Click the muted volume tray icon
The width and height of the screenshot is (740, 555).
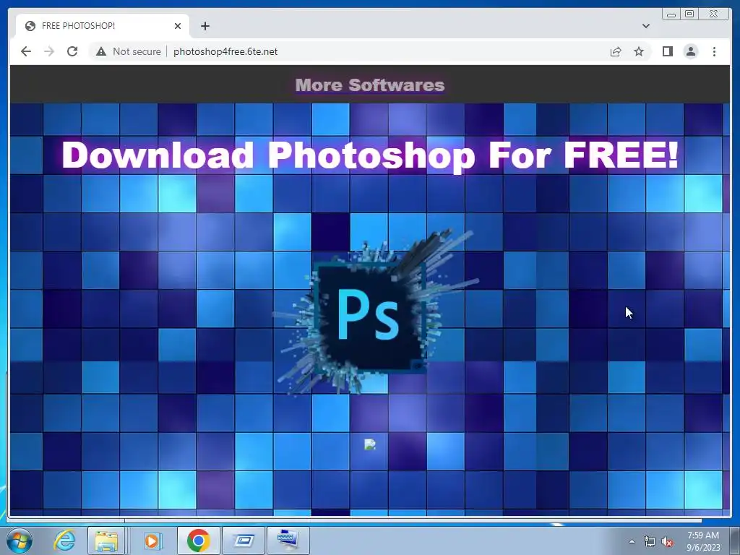pyautogui.click(x=667, y=541)
